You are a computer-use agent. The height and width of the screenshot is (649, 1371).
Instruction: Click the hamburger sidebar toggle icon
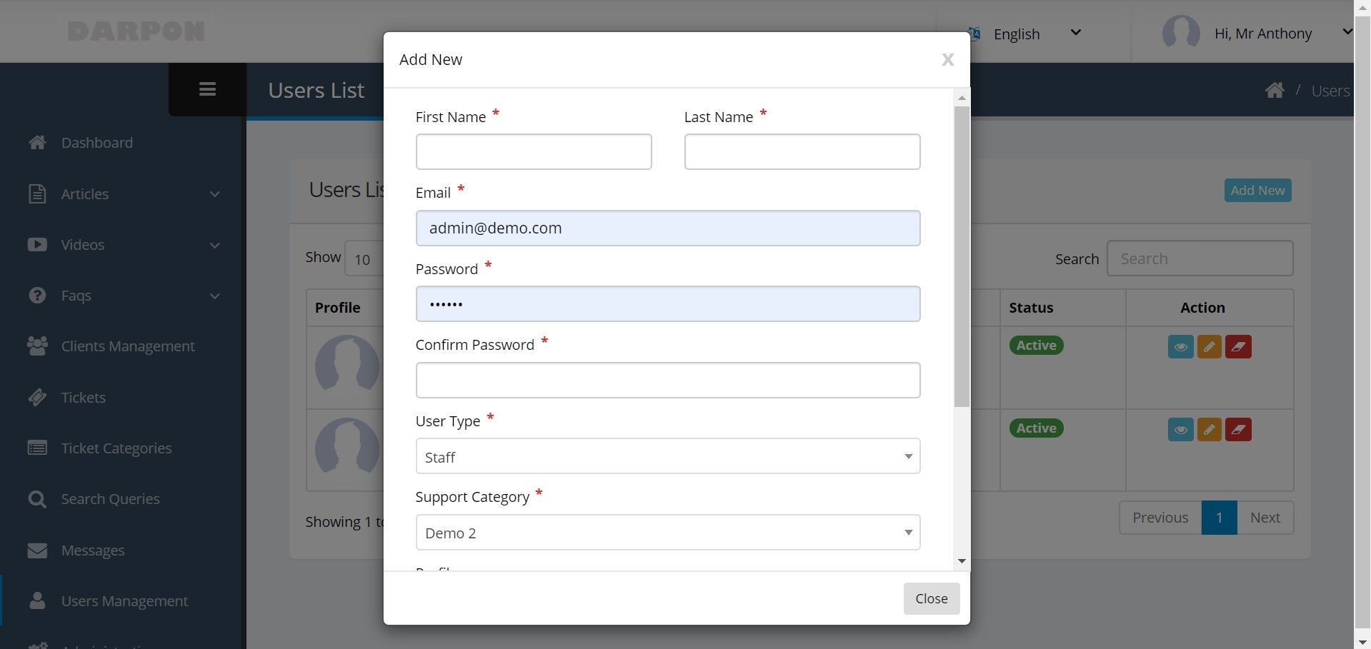coord(207,89)
